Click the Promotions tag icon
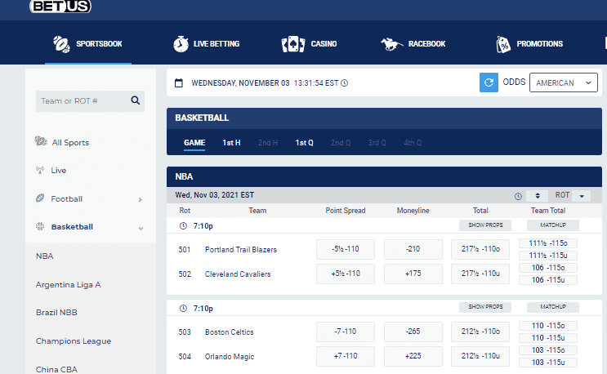The height and width of the screenshot is (374, 607). [503, 44]
